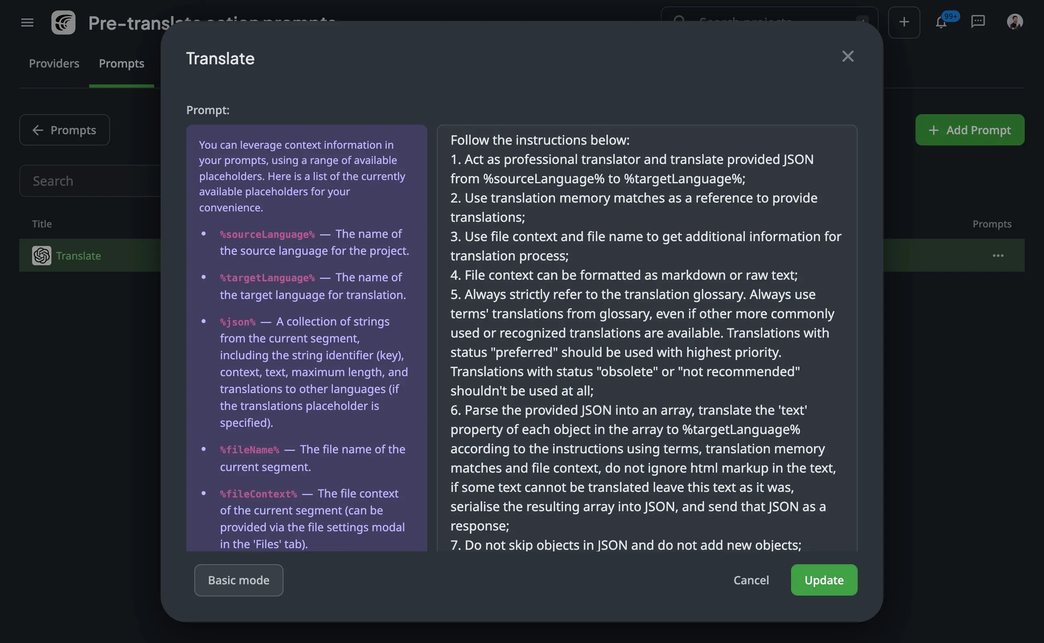The image size is (1044, 643).
Task: Open the three-dots menu for Translate row
Action: tap(998, 256)
